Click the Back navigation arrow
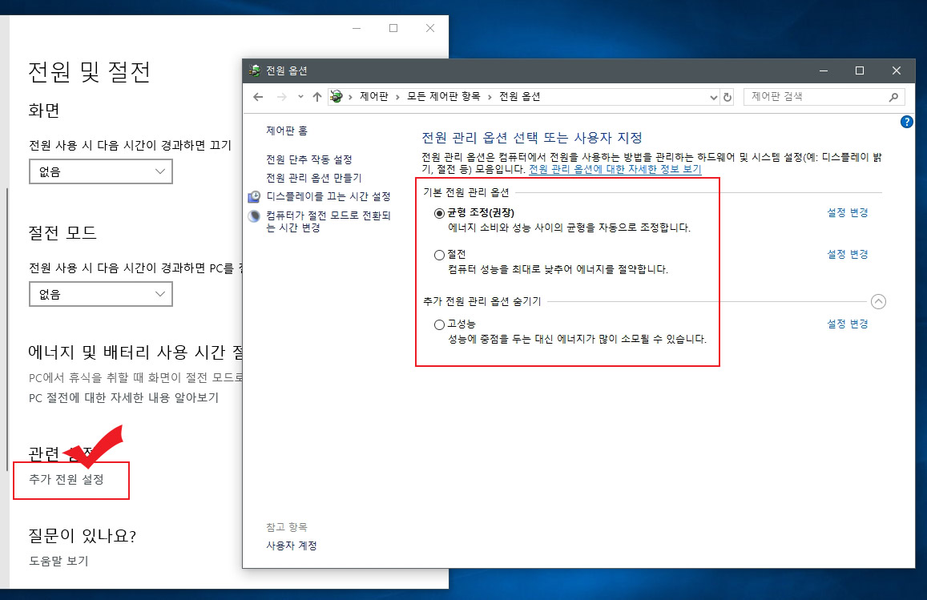This screenshot has width=927, height=600. (257, 97)
